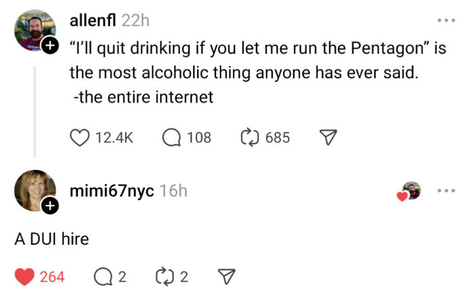The height and width of the screenshot is (297, 474).
Task: Follow allenfl using plus badge
Action: click(x=49, y=46)
